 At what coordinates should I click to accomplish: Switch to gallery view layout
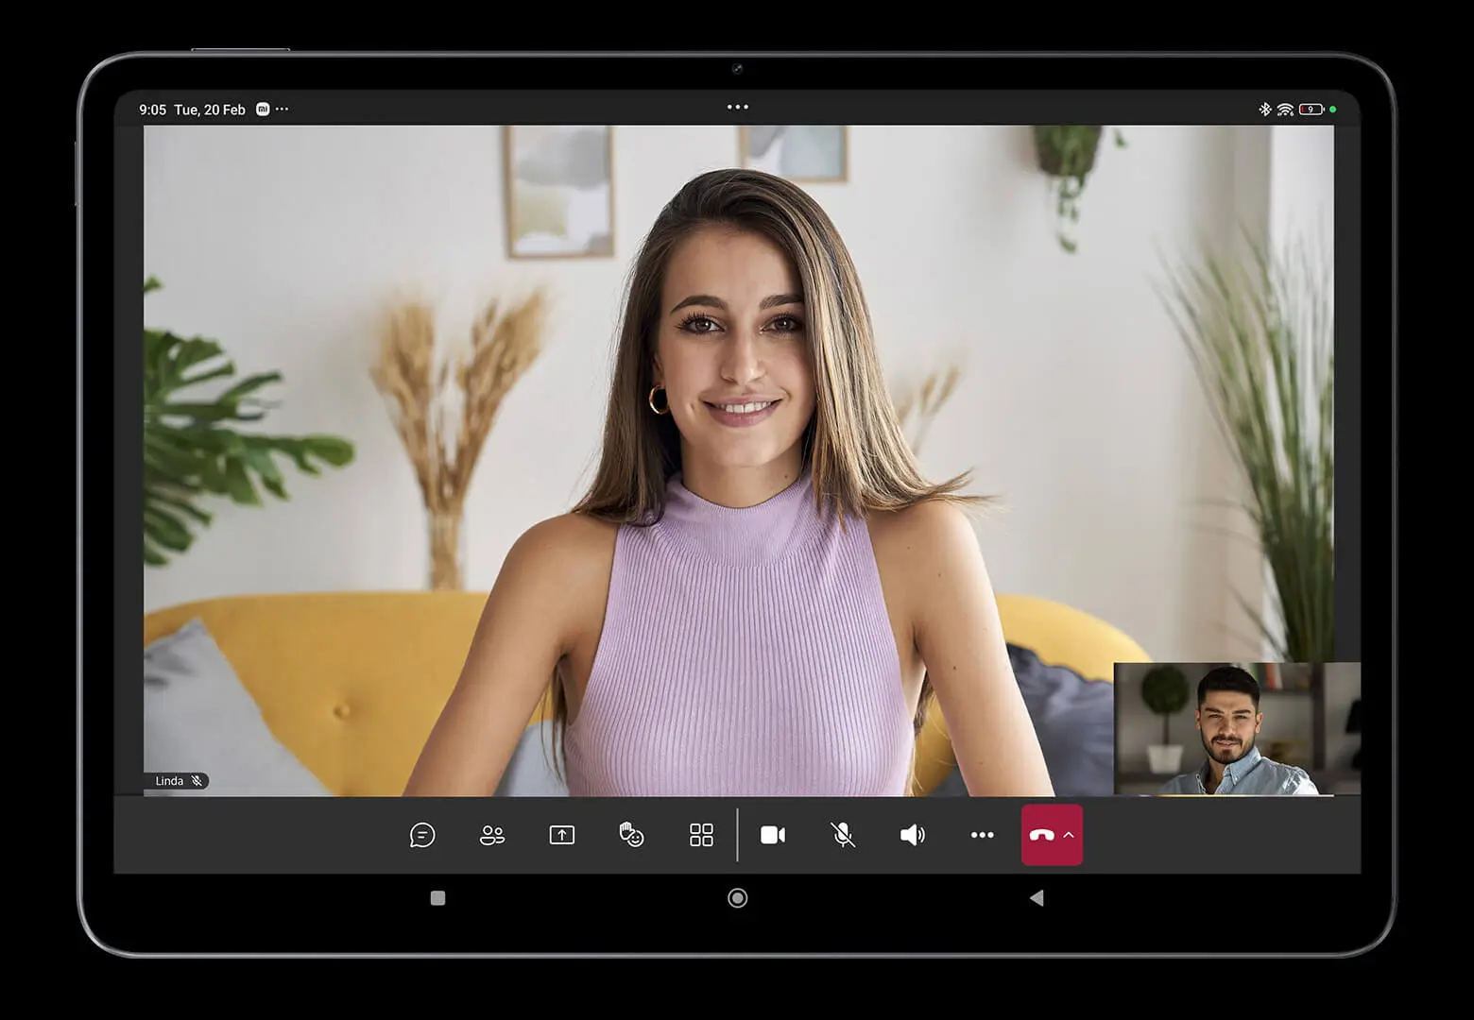tap(700, 835)
